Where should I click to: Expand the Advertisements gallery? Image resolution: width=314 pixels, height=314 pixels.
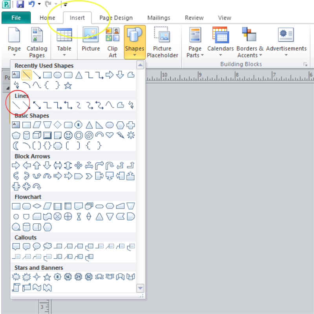[x=286, y=43]
